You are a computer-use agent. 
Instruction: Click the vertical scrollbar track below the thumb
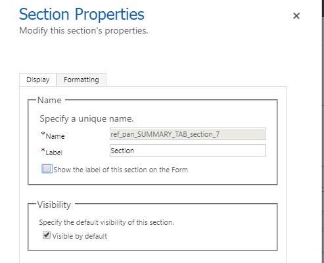pos(323,140)
